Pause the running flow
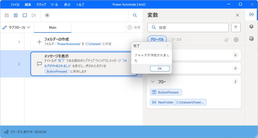Image resolution: width=258 pixels, height=138 pixels. pyautogui.click(x=15, y=15)
